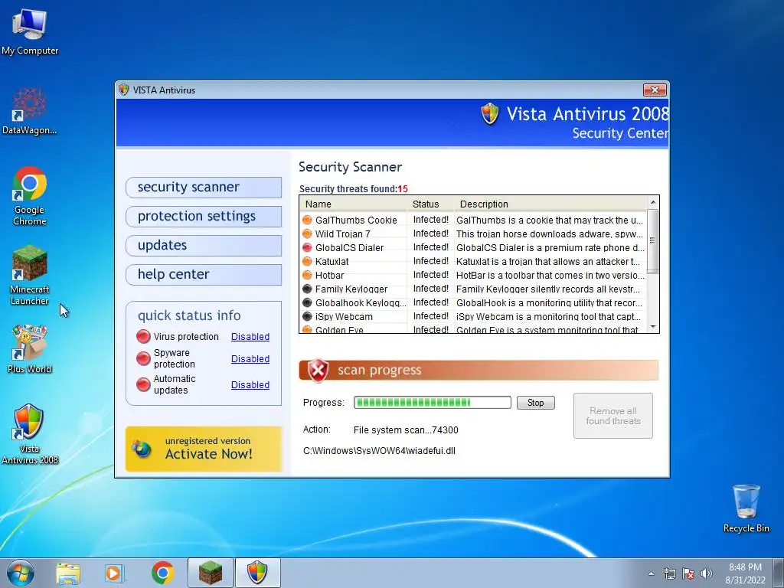
Task: Click the green scan progress bar
Action: coord(432,403)
